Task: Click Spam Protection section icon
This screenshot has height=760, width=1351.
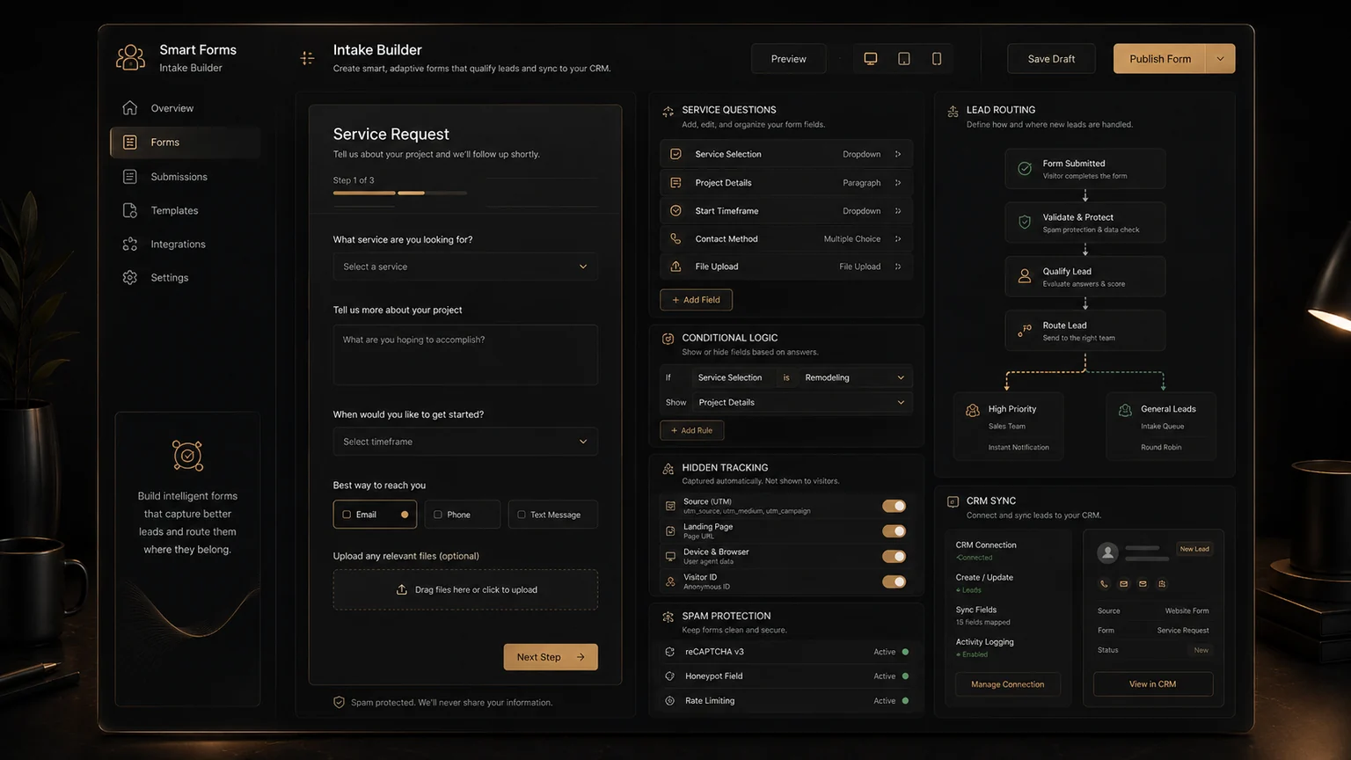Action: click(x=668, y=617)
